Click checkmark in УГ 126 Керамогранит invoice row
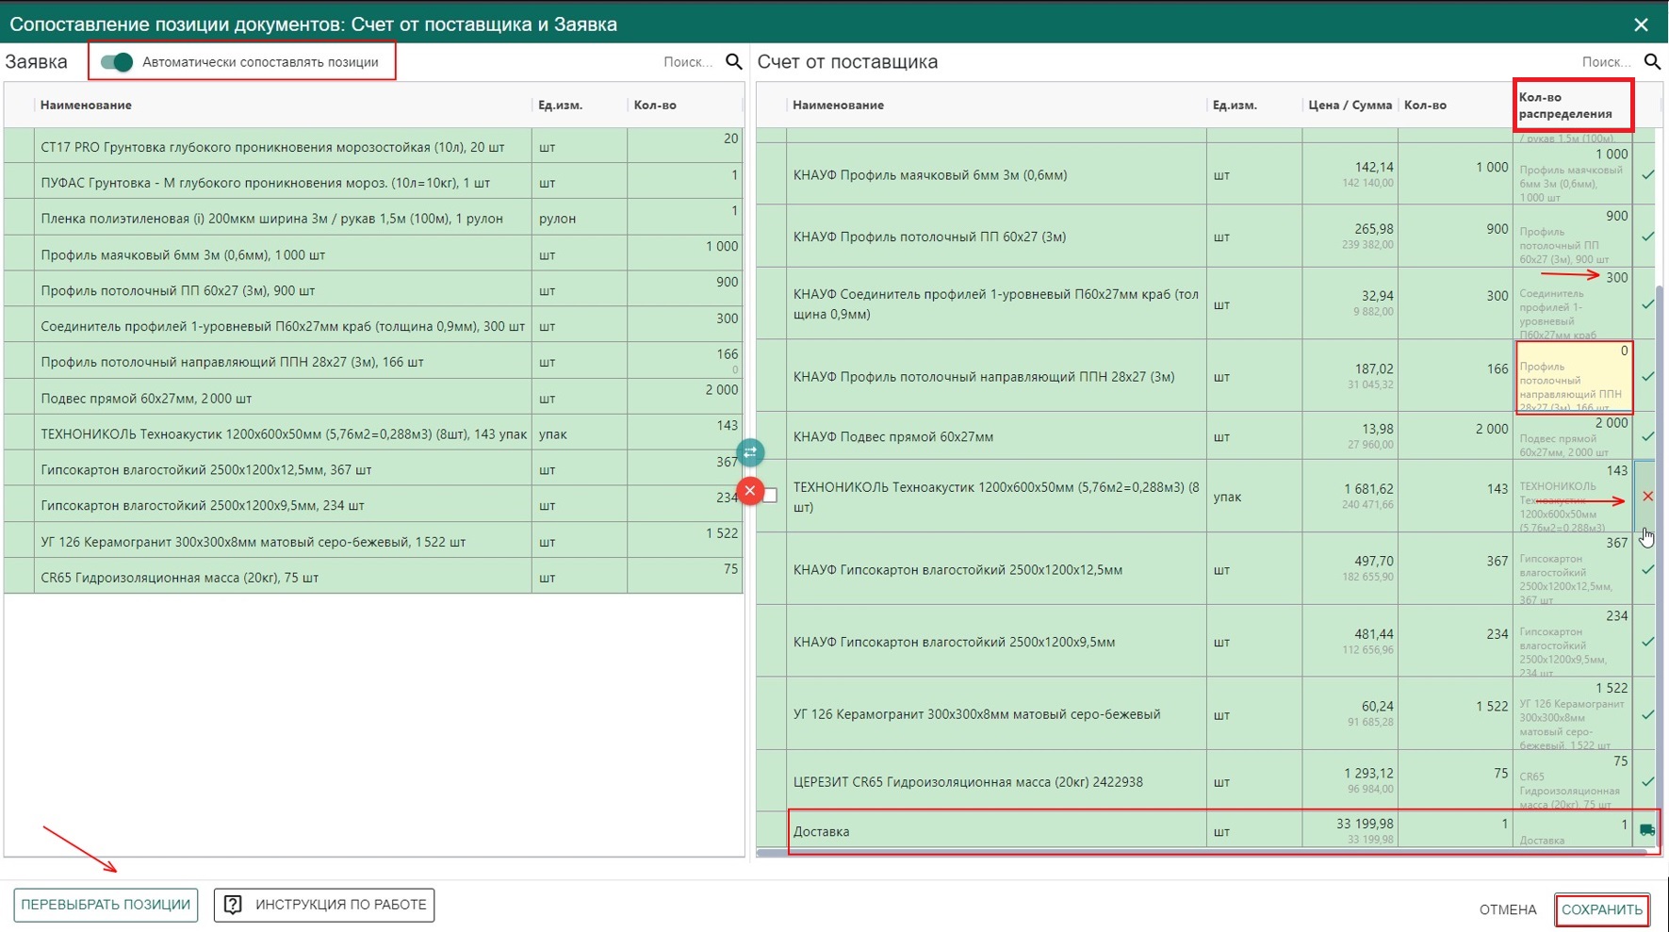 tap(1647, 714)
